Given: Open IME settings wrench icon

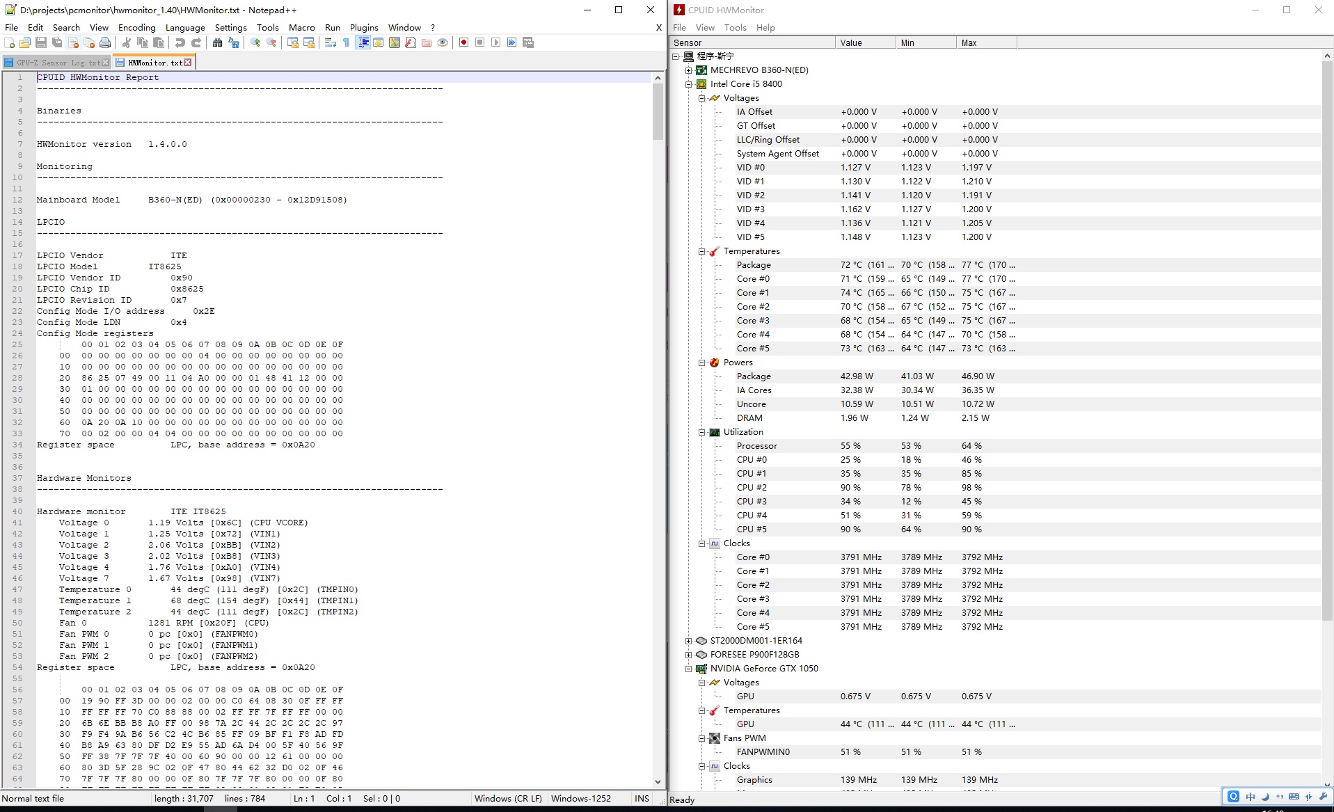Looking at the screenshot, I should click(1323, 797).
